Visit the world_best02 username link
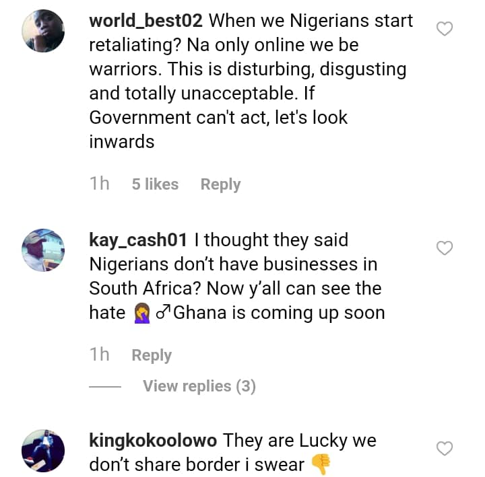Image resolution: width=485 pixels, height=477 pixels. (145, 20)
